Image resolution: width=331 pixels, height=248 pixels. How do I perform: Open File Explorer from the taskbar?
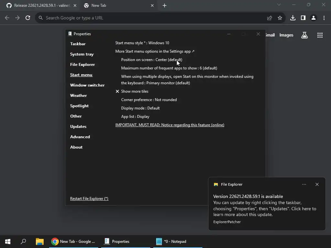pyautogui.click(x=39, y=242)
